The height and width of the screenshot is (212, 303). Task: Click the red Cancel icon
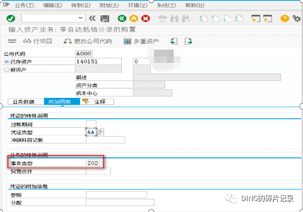pos(146,19)
